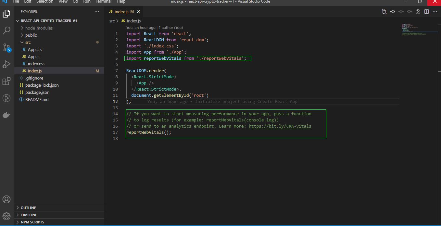Open App.js in the explorer
441x226 pixels.
[x=59, y=57]
